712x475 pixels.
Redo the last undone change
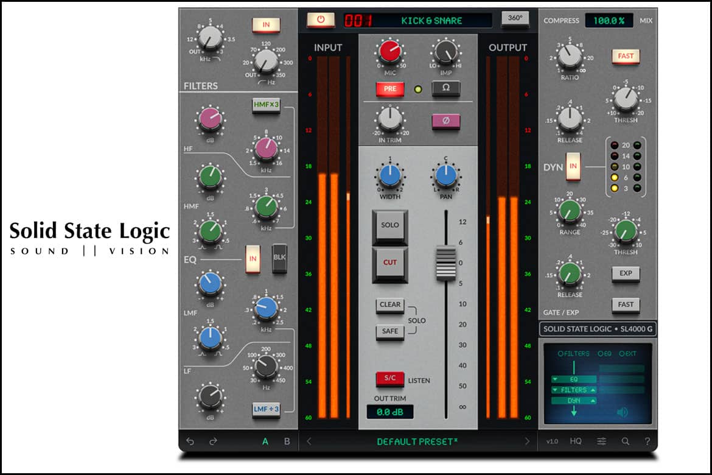click(213, 442)
